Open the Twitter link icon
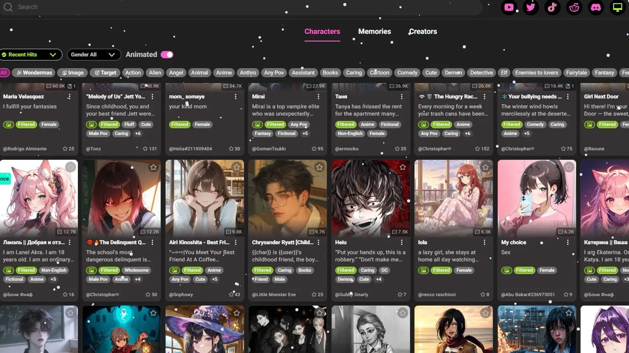 [x=530, y=7]
